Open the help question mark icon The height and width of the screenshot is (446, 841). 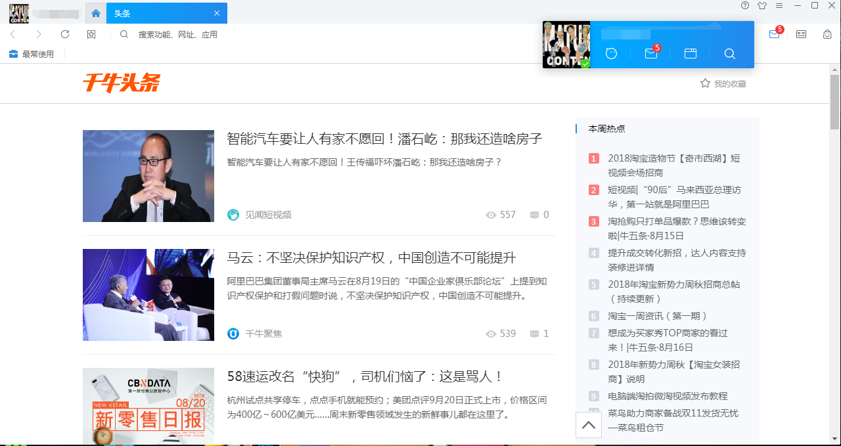point(745,5)
